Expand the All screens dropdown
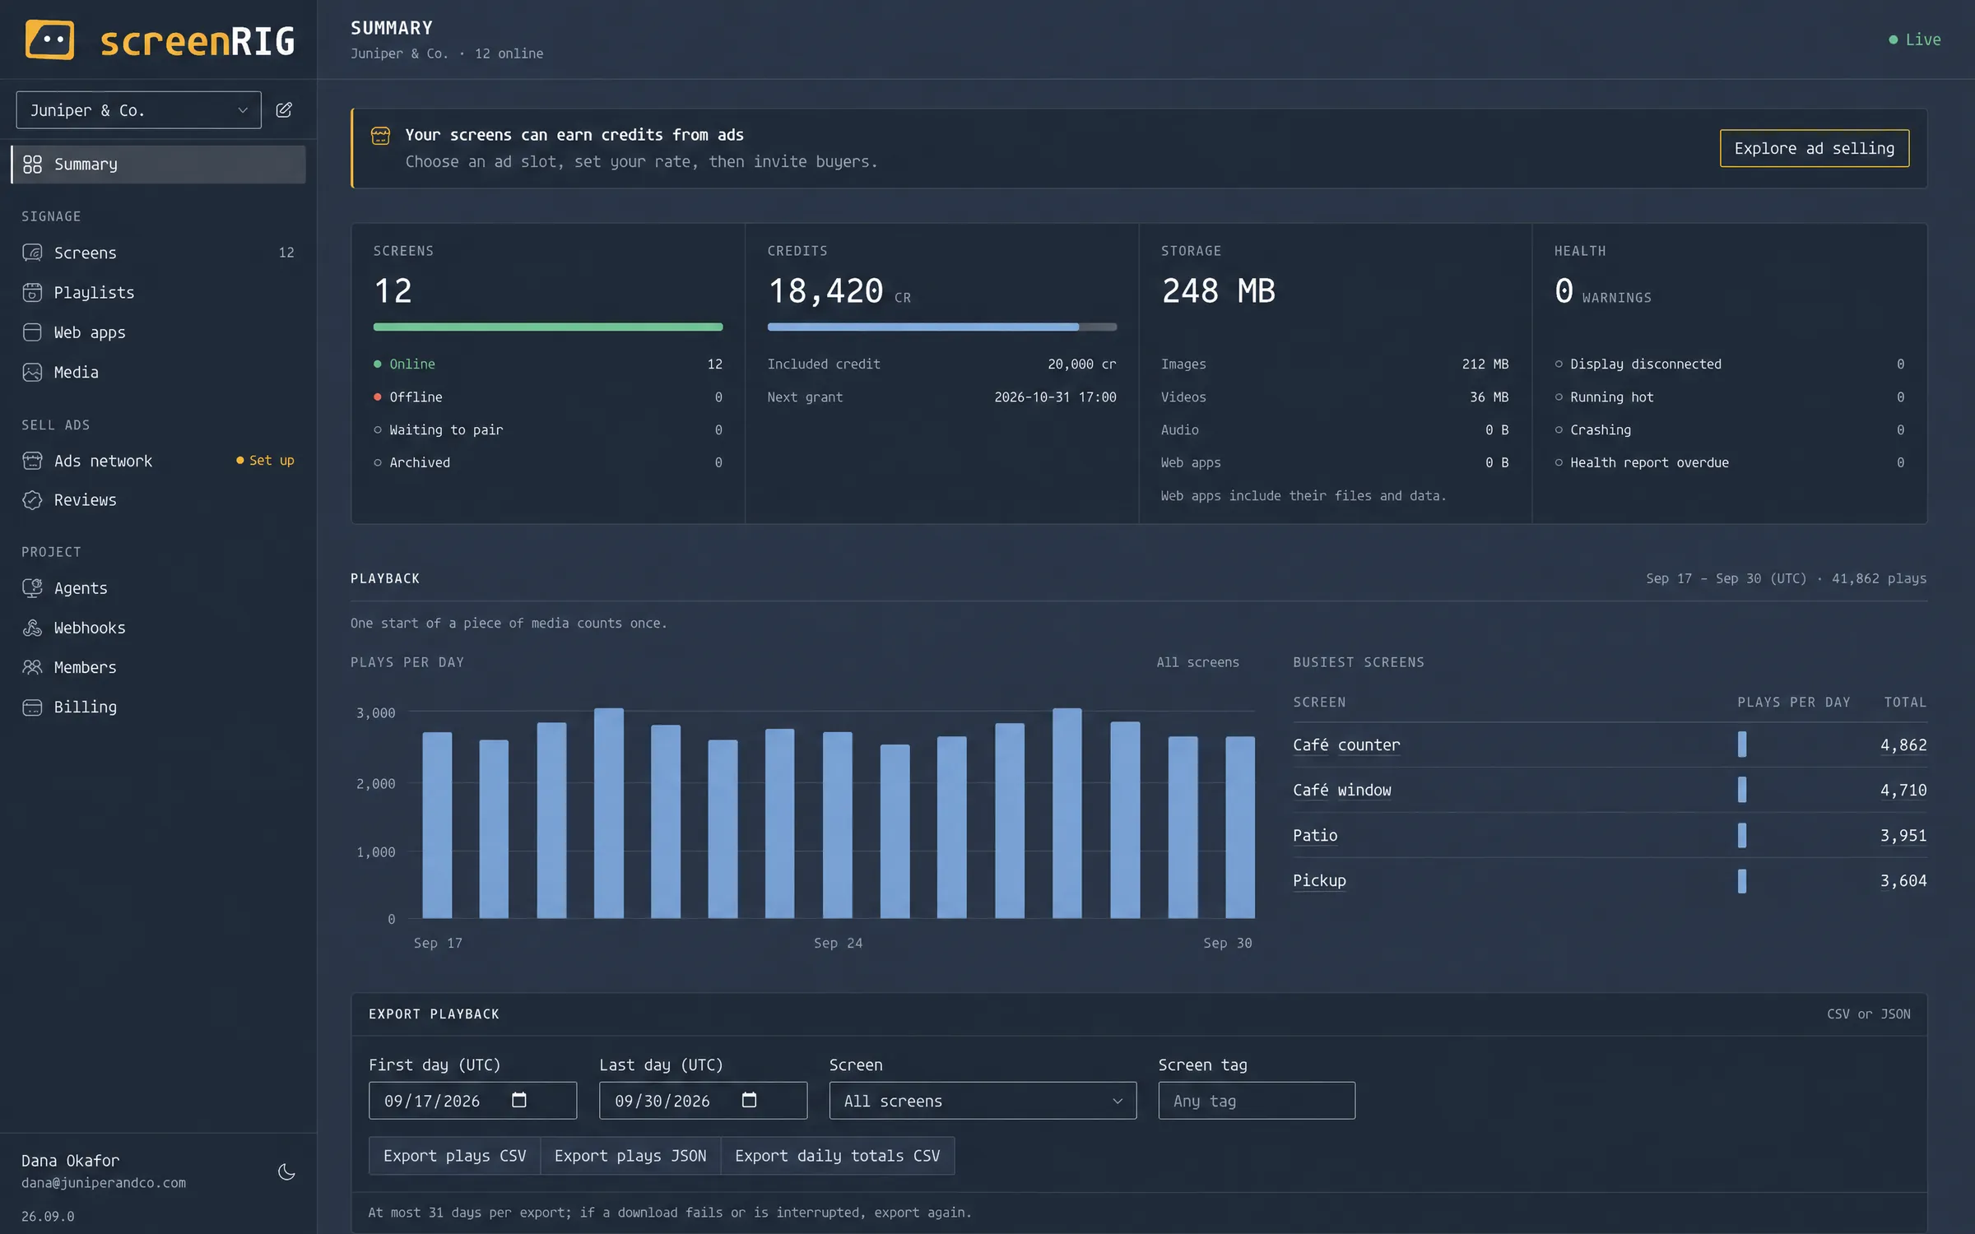Viewport: 1975px width, 1234px height. click(x=983, y=1101)
